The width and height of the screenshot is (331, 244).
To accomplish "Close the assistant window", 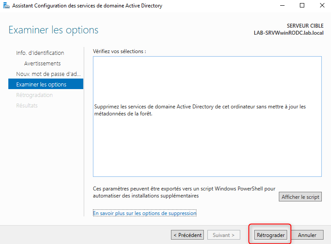I will coord(322,5).
